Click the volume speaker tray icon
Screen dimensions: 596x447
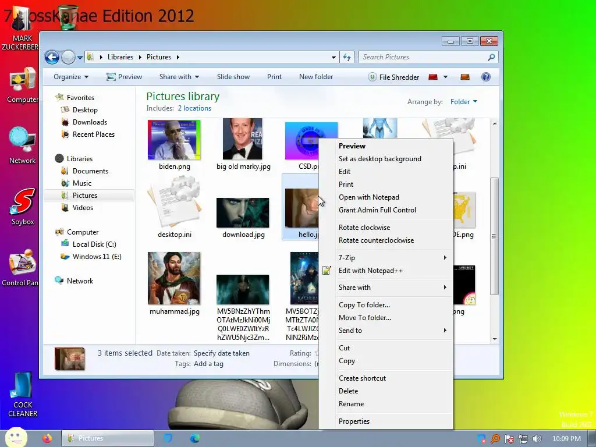(x=537, y=439)
